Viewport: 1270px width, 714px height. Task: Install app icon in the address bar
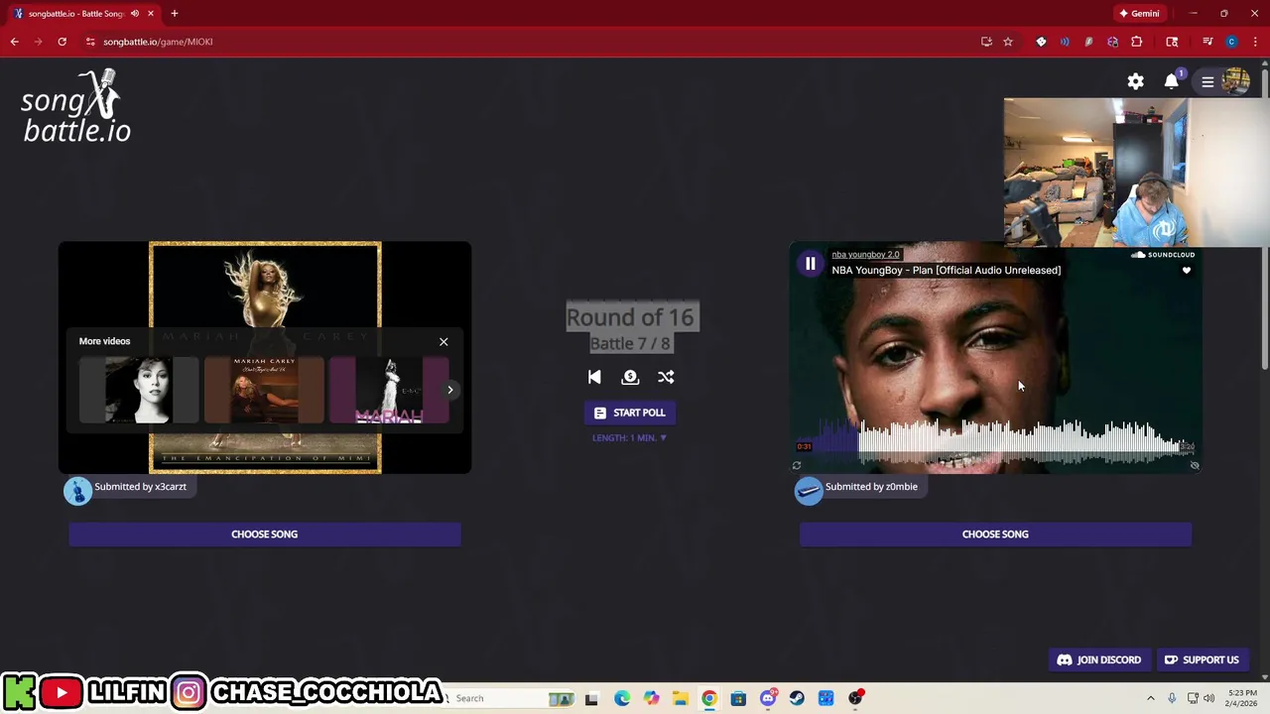click(x=986, y=42)
